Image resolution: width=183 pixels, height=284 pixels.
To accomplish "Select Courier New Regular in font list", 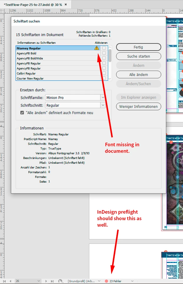I will (x=58, y=78).
